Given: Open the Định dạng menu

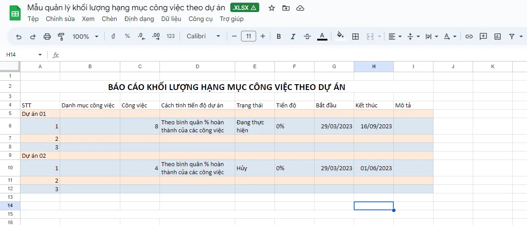Looking at the screenshot, I should 139,19.
